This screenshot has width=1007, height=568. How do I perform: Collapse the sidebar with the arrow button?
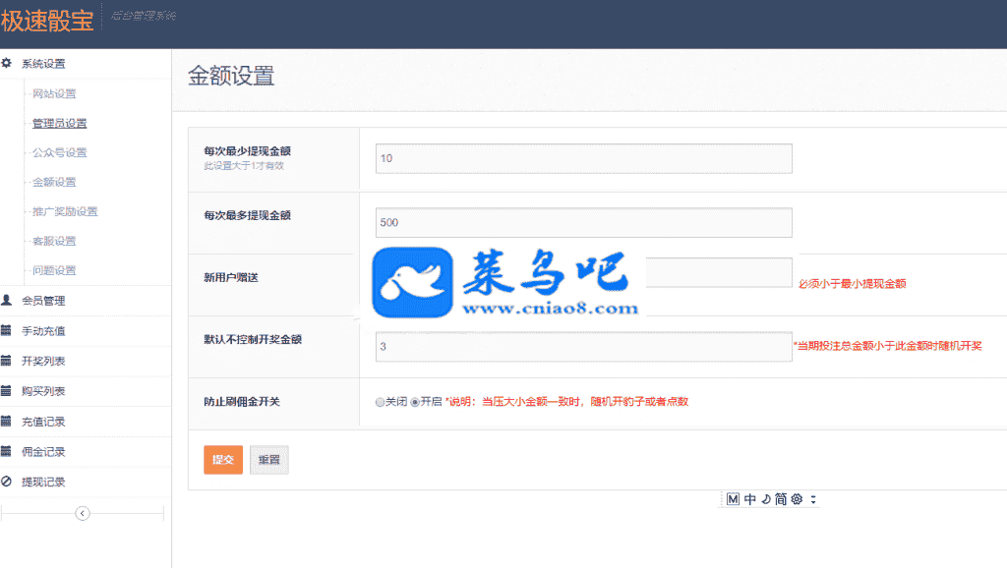(x=83, y=513)
